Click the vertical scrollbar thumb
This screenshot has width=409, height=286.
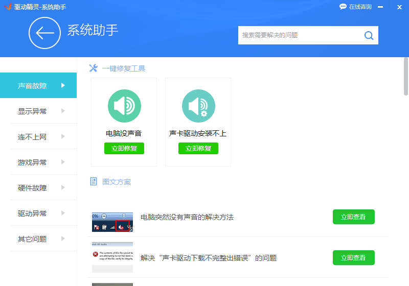[x=406, y=77]
